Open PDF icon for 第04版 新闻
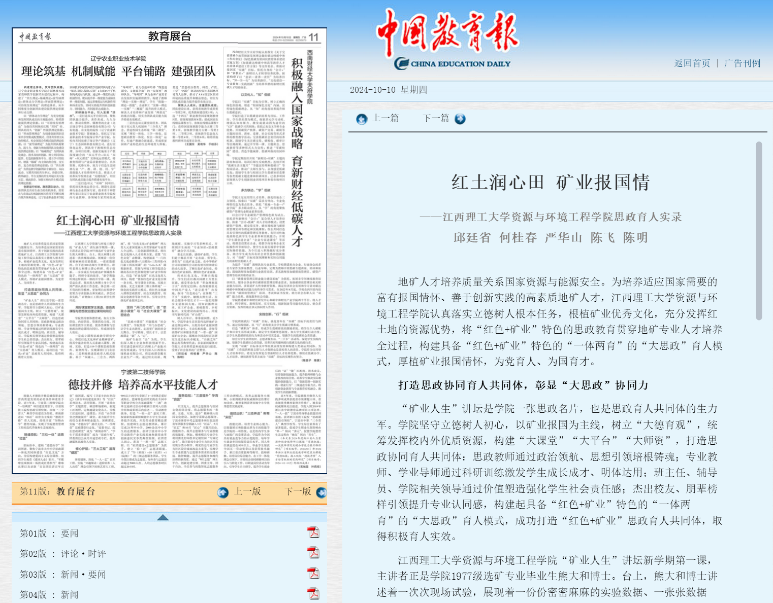 point(313,593)
